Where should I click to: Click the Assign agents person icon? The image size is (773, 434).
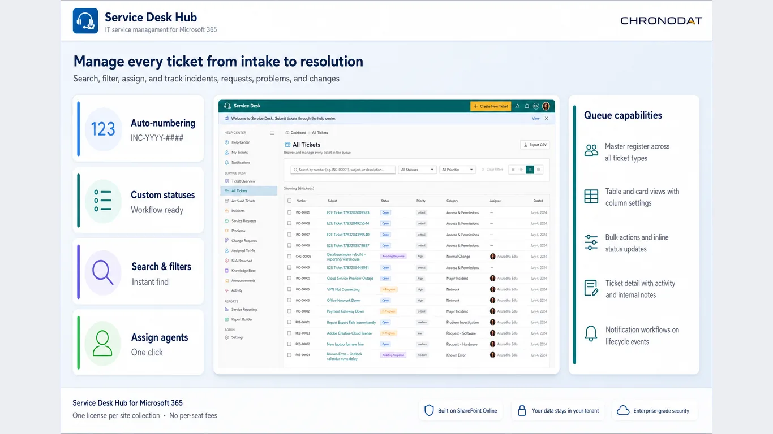click(103, 344)
